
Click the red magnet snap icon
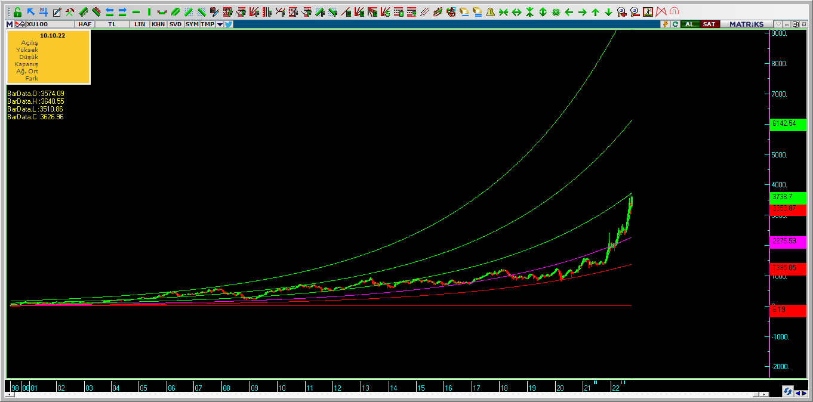(674, 12)
